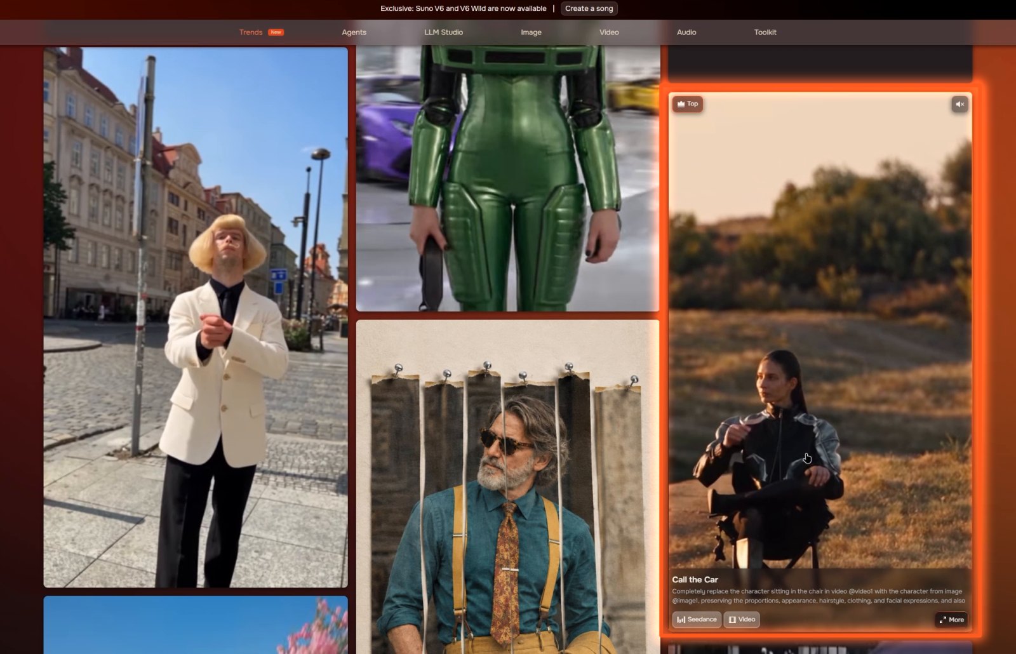Screen dimensions: 1016x654
Task: Switch to the Video section
Action: (x=609, y=32)
